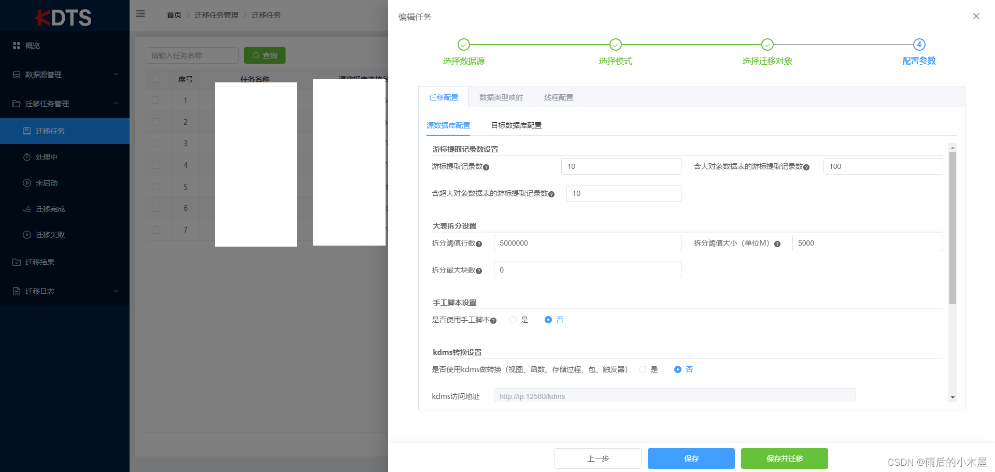Click the 处理中 timer icon
995x472 pixels.
click(x=27, y=157)
